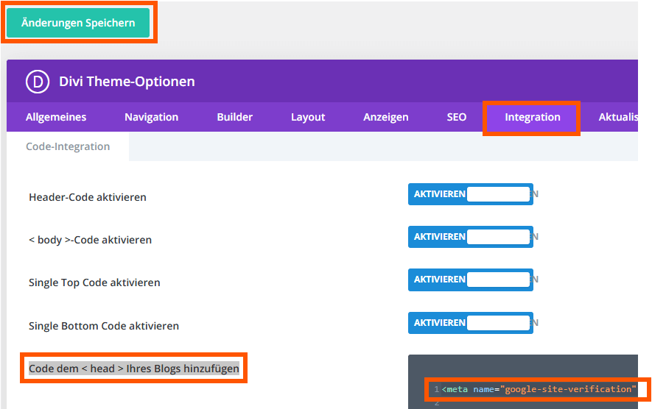Select the Code-Integration sub-tab
Screen dimensions: 652x409
(68, 146)
